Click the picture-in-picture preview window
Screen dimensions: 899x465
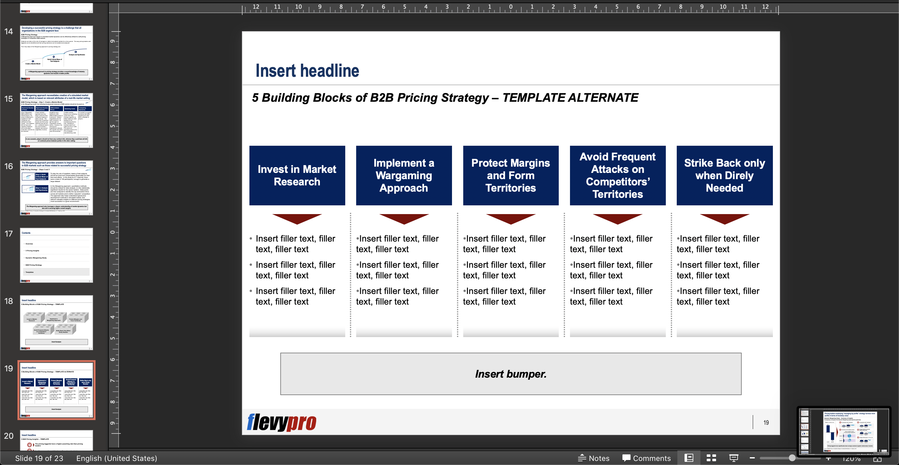pyautogui.click(x=844, y=431)
